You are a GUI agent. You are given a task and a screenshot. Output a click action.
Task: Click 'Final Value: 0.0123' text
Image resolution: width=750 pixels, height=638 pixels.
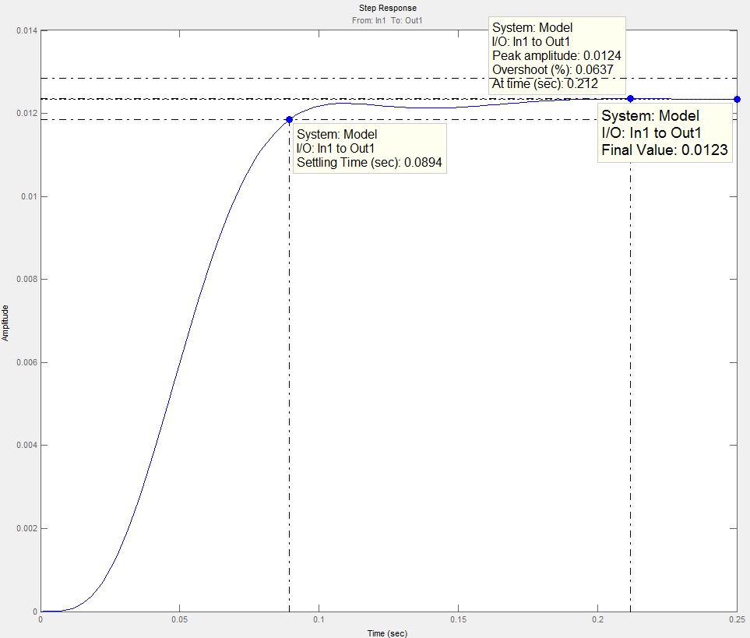coord(664,150)
